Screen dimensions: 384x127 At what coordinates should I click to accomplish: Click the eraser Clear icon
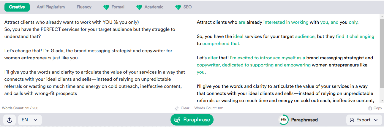pyautogui.click(x=177, y=108)
